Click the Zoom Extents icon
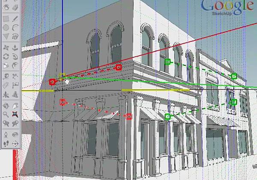Viewport: 257px width, 180px height. pyautogui.click(x=15, y=114)
